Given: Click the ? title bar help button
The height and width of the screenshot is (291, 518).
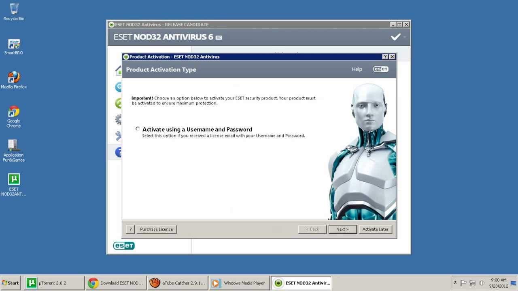Looking at the screenshot, I should tap(385, 57).
